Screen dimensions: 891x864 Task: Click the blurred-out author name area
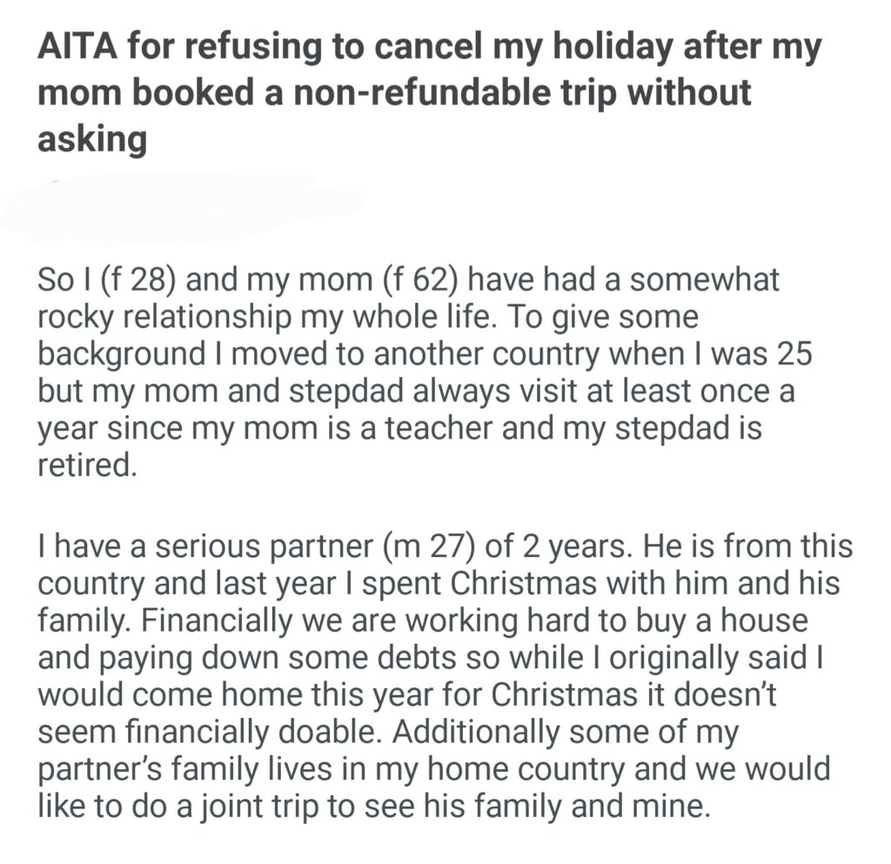pyautogui.click(x=183, y=206)
